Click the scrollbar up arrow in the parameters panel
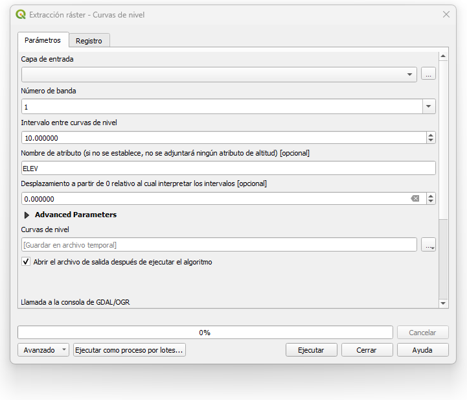This screenshot has width=467, height=400. 443,56
